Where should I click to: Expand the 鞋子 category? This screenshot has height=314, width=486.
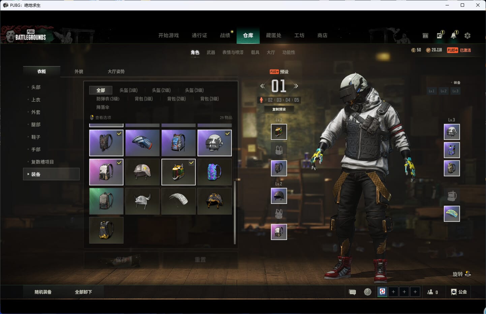(36, 137)
